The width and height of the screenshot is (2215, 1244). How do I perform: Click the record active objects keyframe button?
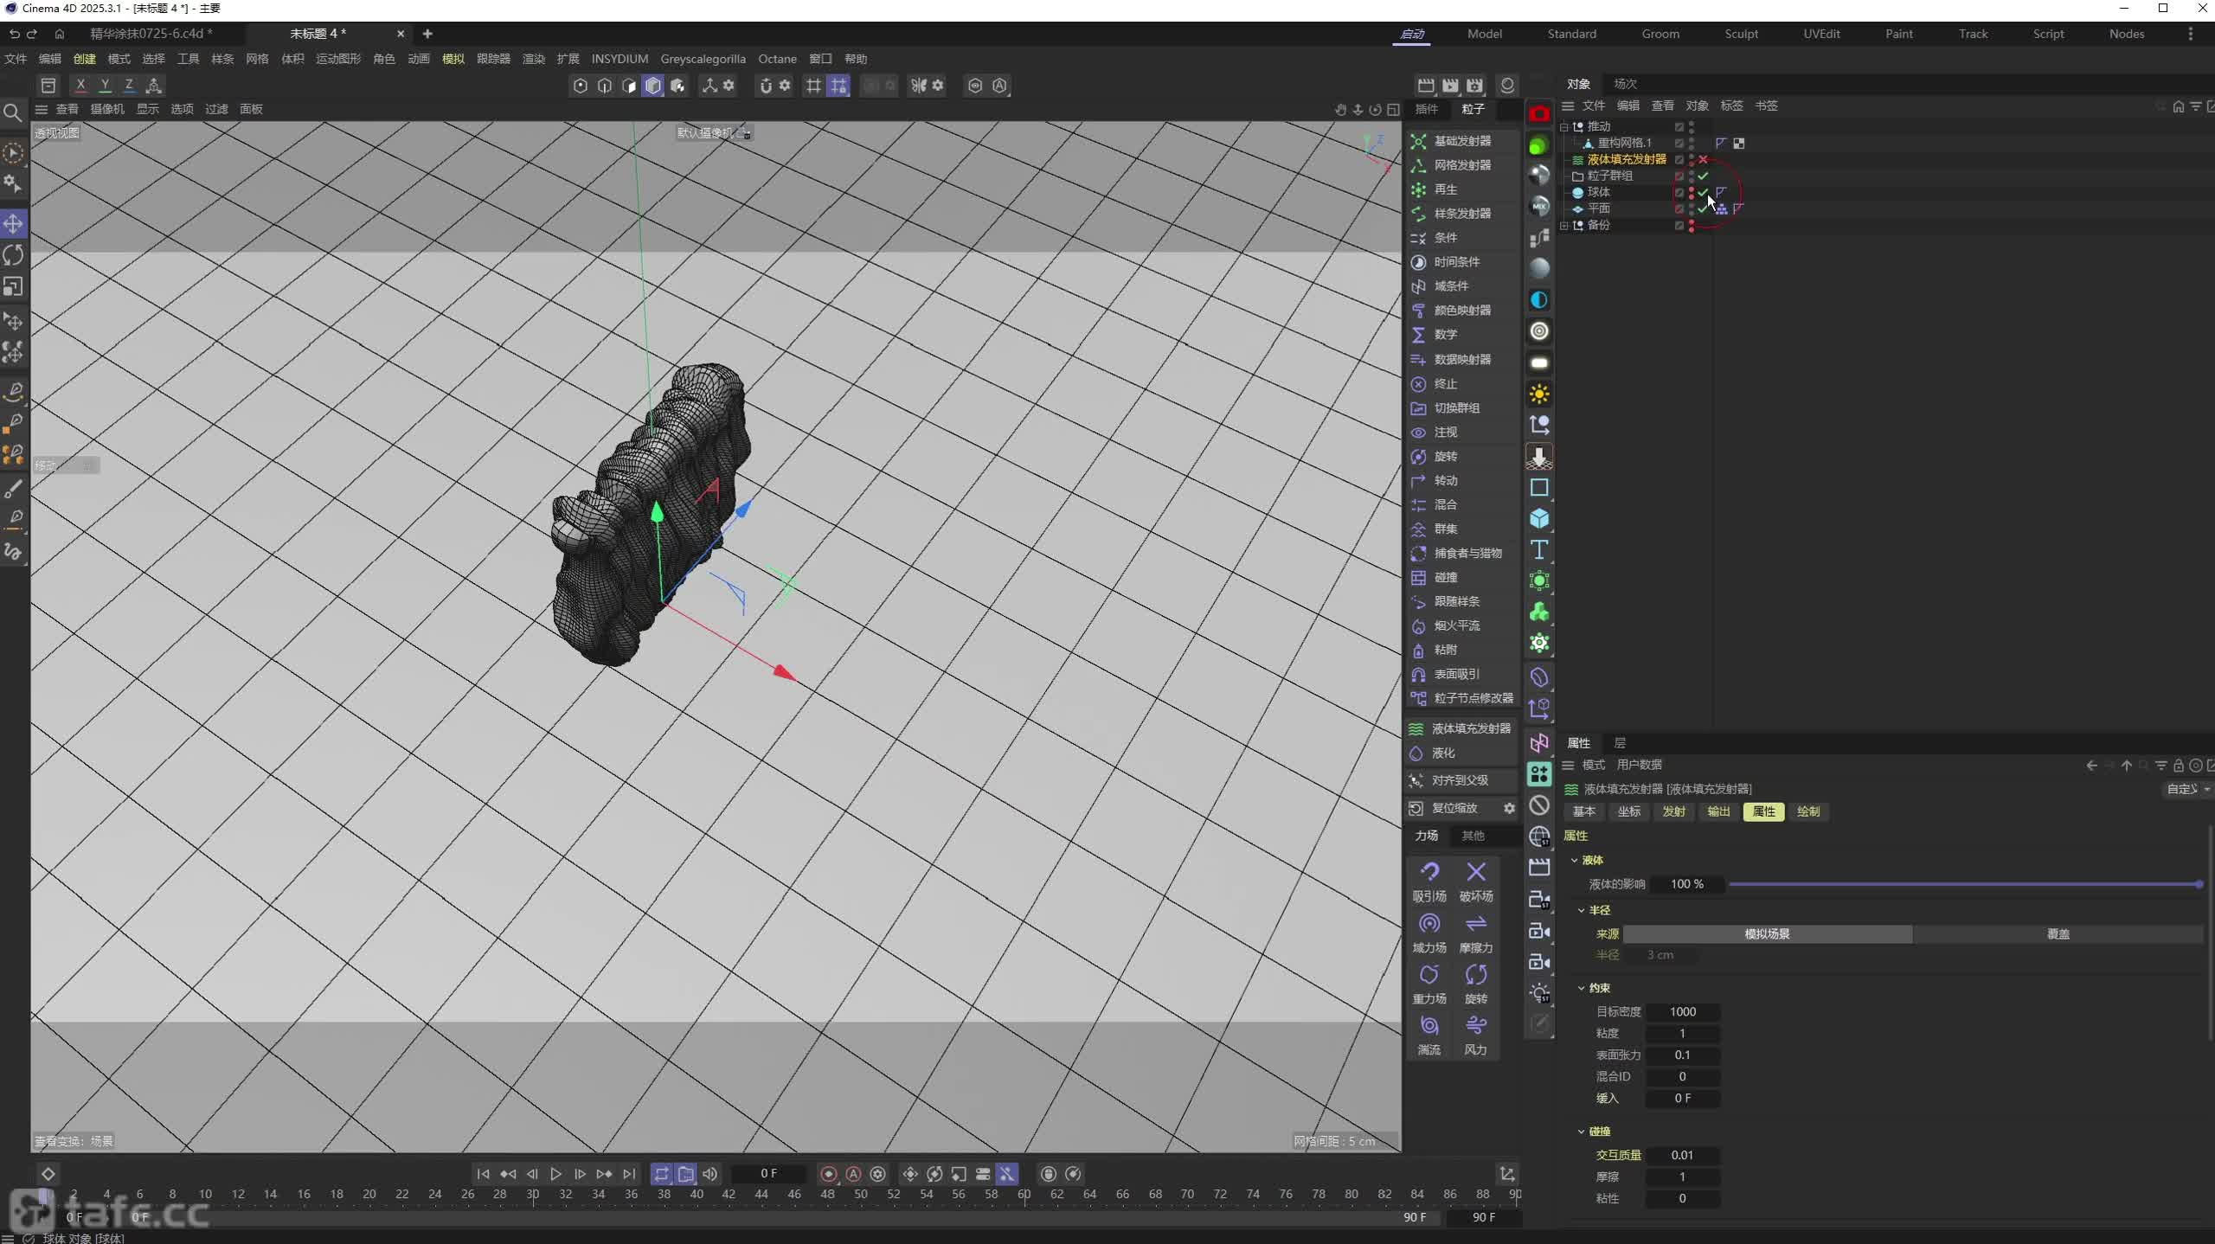pos(828,1174)
